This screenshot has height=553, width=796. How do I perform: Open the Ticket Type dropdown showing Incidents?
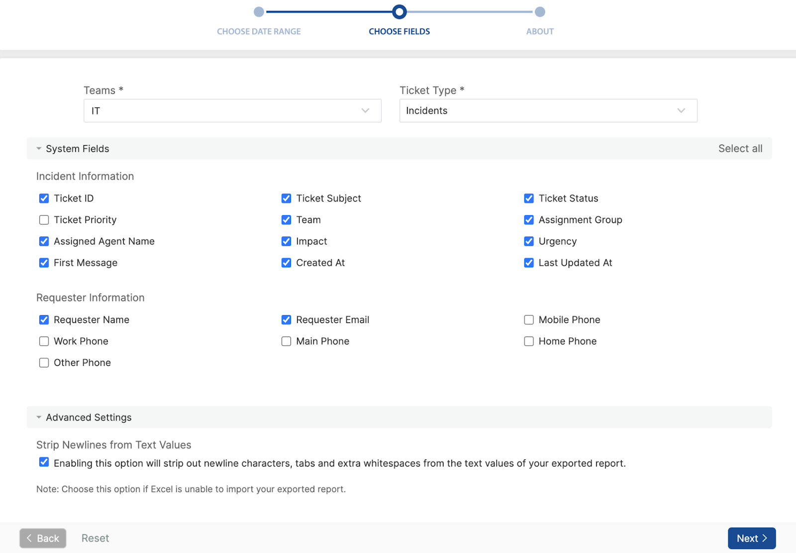coord(548,111)
